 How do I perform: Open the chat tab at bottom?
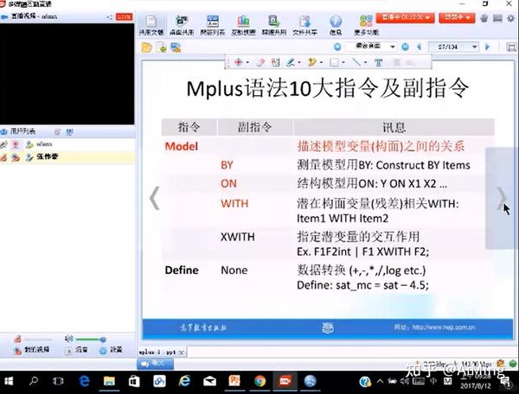(155, 364)
